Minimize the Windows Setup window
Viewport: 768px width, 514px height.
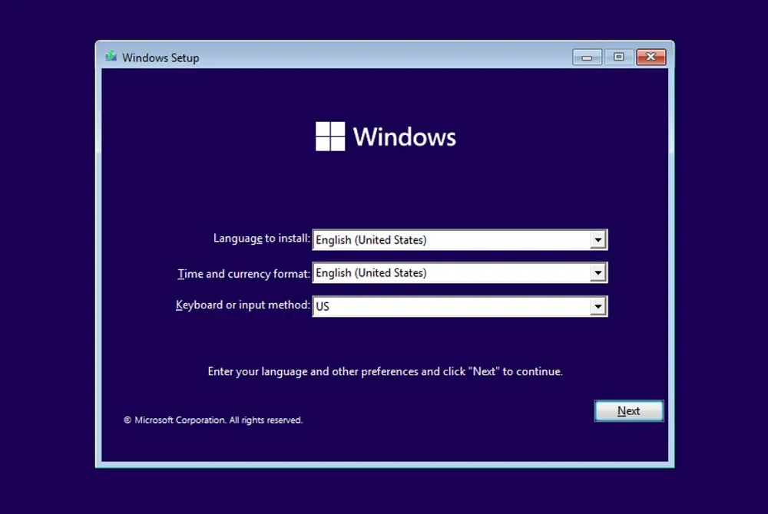[587, 58]
